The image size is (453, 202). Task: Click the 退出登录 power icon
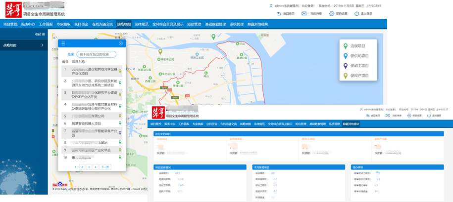[356, 14]
